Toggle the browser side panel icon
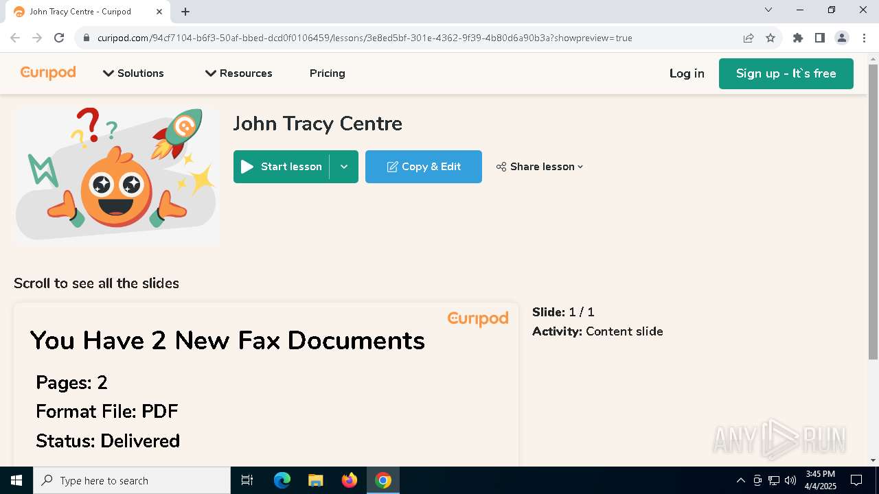 coord(820,38)
